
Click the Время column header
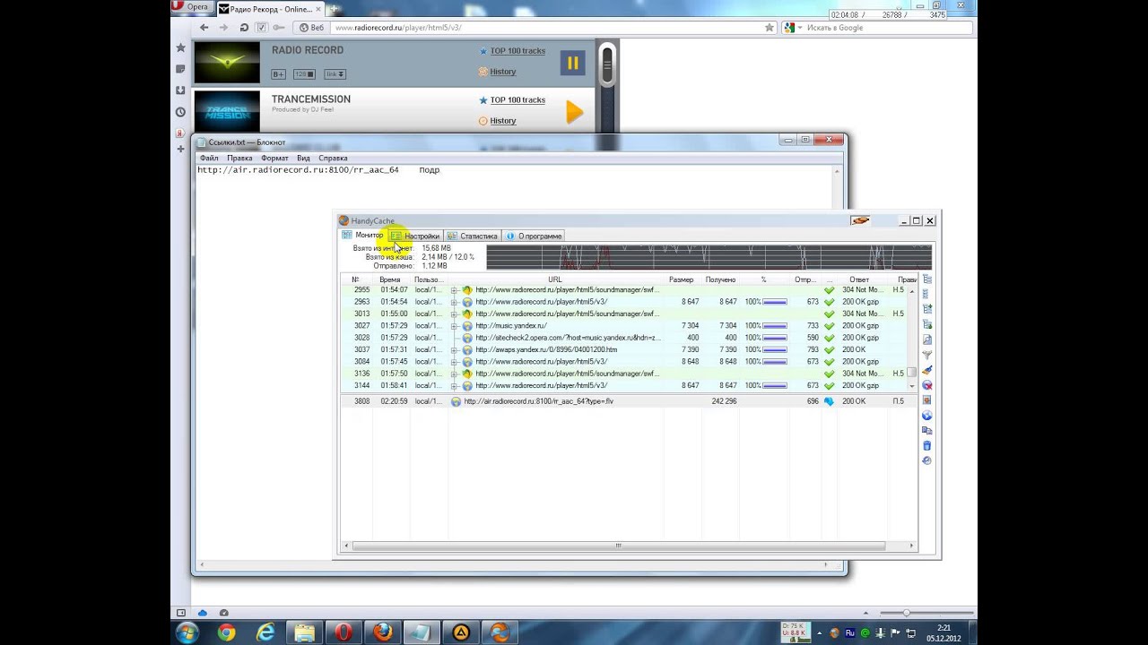point(390,279)
